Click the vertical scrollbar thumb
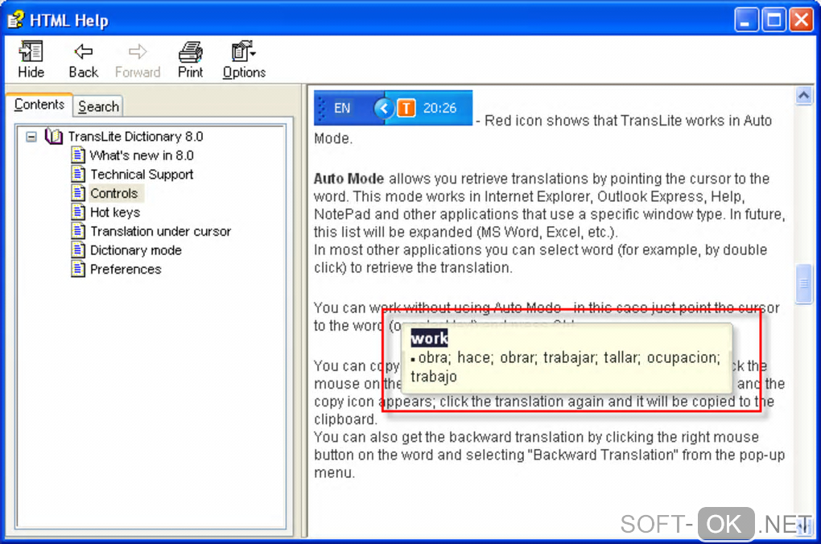The height and width of the screenshot is (544, 821). pos(804,284)
